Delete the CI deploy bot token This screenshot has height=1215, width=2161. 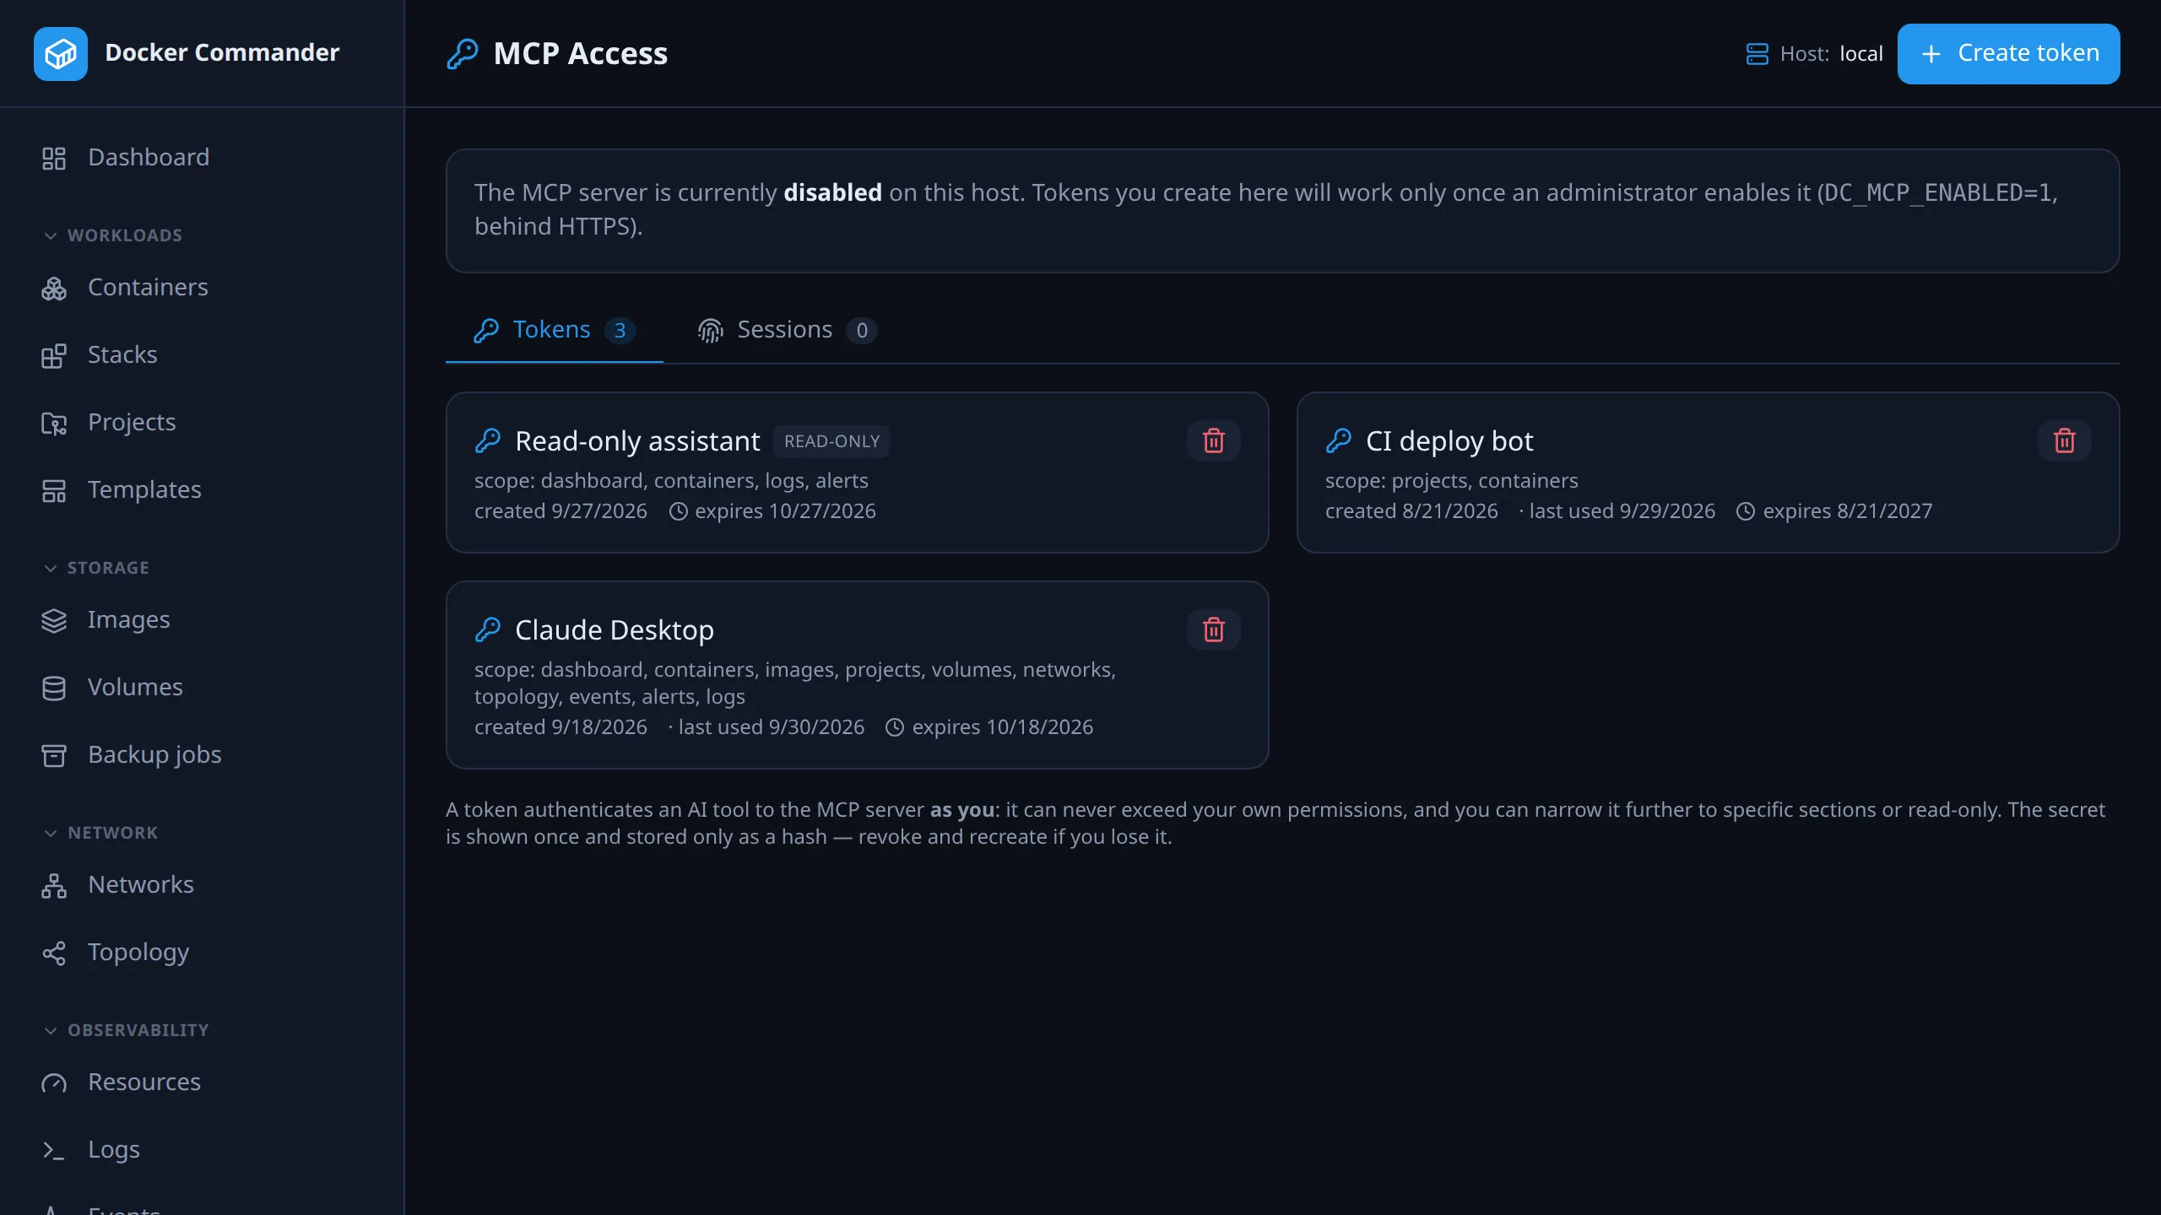click(x=2065, y=440)
